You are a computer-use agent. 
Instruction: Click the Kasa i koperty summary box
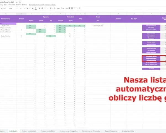(x=151, y=69)
